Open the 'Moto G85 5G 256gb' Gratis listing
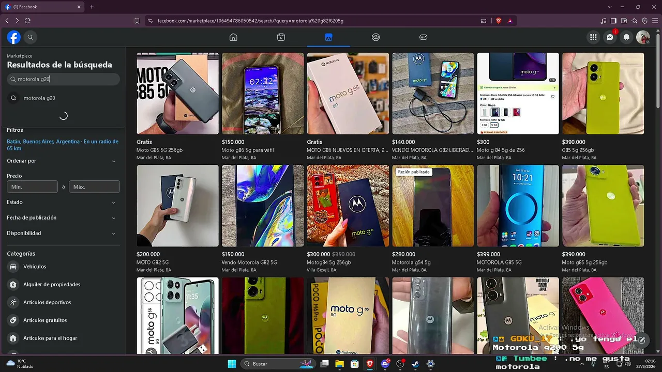This screenshot has width=662, height=372. [x=177, y=106]
